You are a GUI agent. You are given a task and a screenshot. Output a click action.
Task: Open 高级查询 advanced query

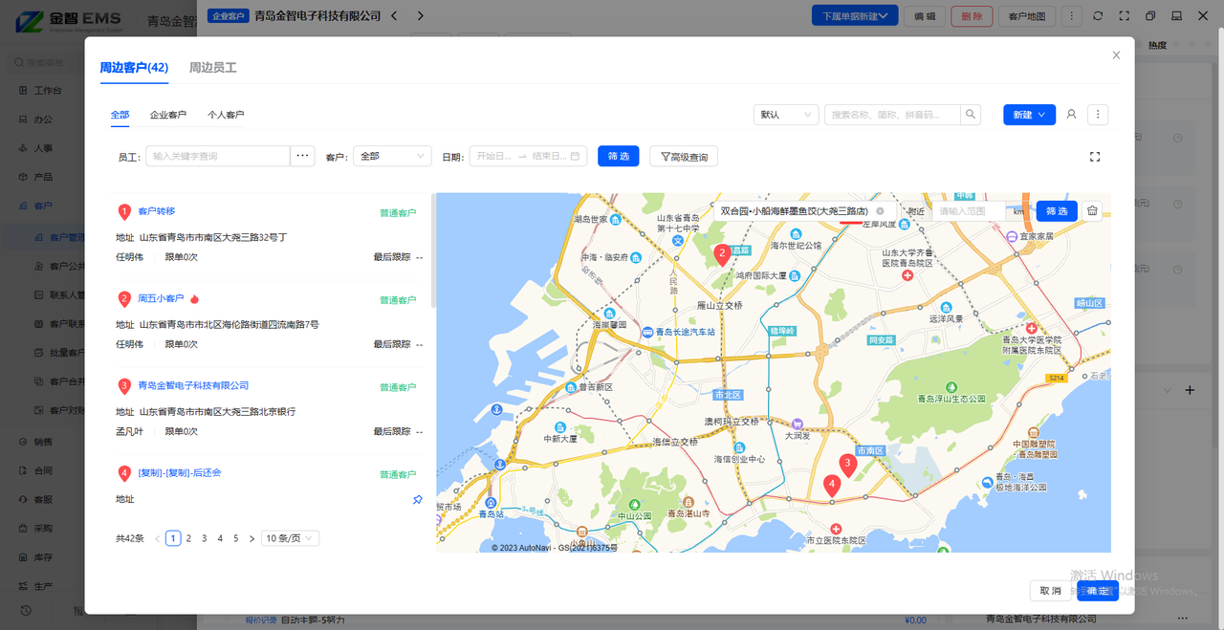coord(684,156)
